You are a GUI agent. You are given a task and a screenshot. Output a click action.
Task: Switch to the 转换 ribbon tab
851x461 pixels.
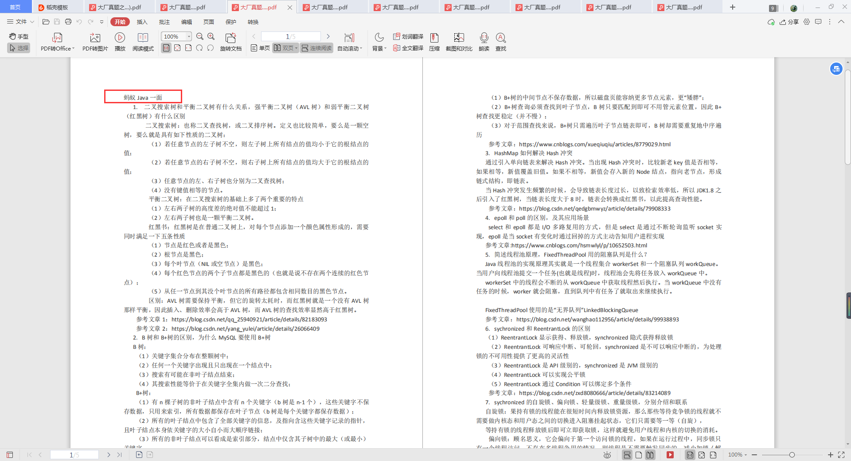pyautogui.click(x=253, y=22)
